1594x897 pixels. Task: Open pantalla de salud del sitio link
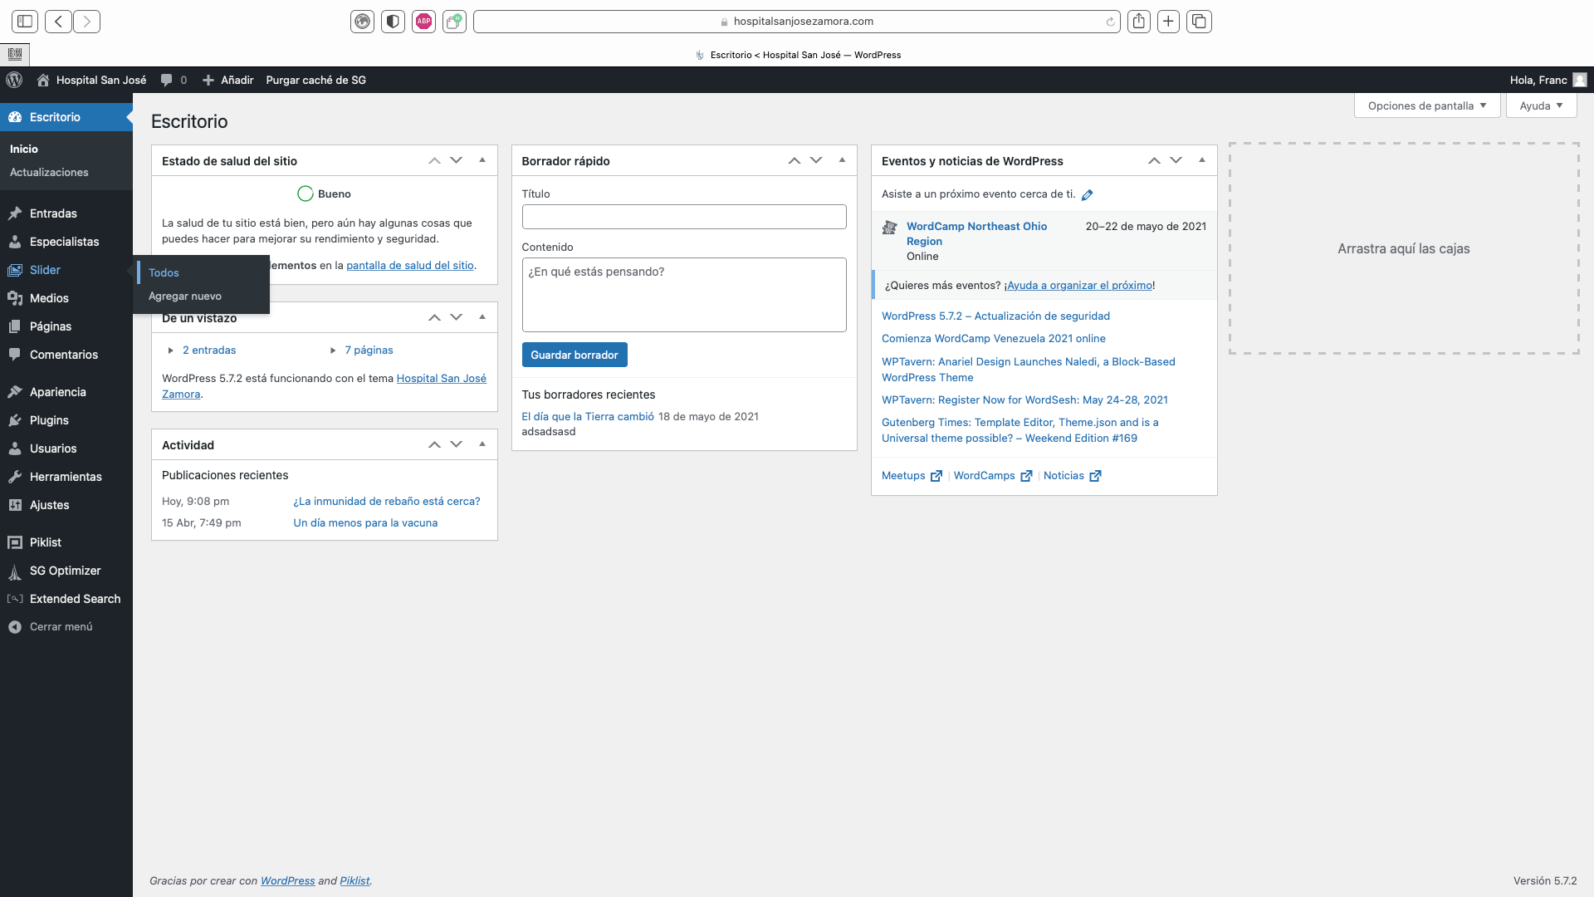tap(410, 266)
